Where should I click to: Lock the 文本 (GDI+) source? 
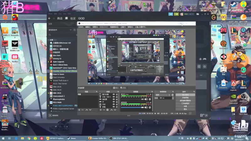tap(117, 97)
